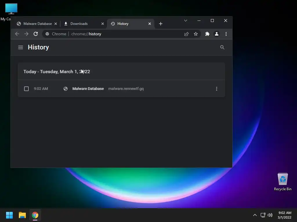Search history using the magnifier icon
The height and width of the screenshot is (222, 297).
[x=222, y=47]
